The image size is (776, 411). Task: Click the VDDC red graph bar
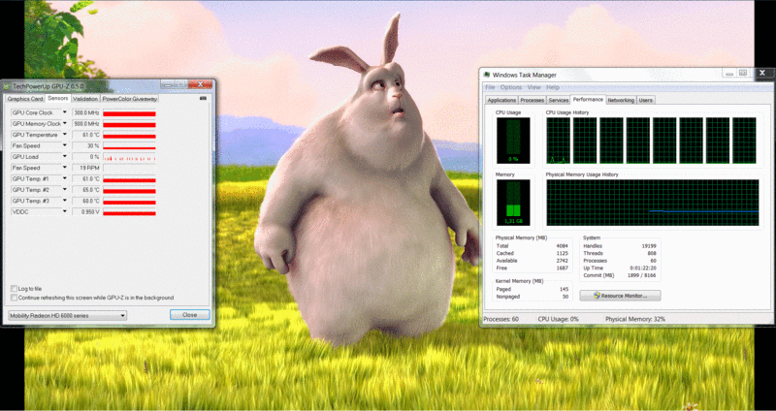tap(129, 212)
